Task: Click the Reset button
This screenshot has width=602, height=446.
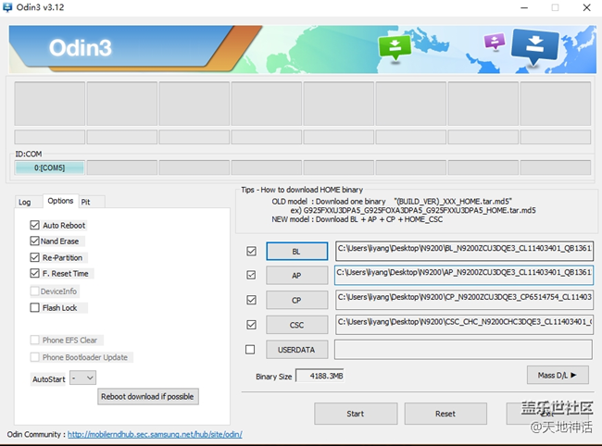Action: coord(445,414)
